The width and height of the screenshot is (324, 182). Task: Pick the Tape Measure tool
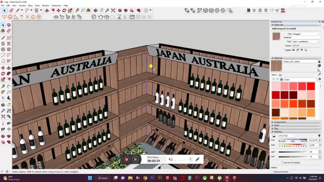click(x=77, y=10)
